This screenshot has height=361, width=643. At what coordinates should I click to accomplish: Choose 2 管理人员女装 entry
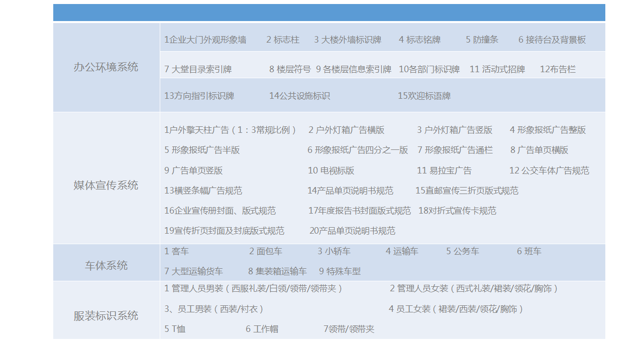click(x=475, y=289)
